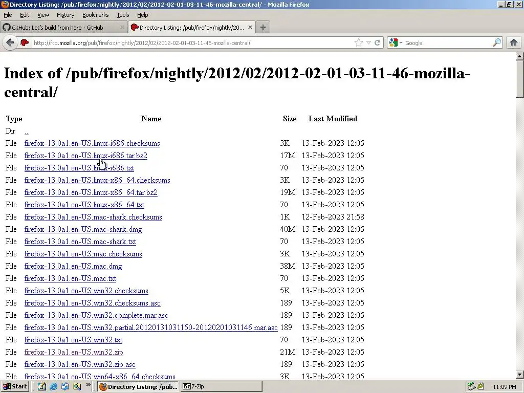Click the vertical scrollbar thumb
Image resolution: width=524 pixels, height=393 pixels.
pyautogui.click(x=519, y=79)
